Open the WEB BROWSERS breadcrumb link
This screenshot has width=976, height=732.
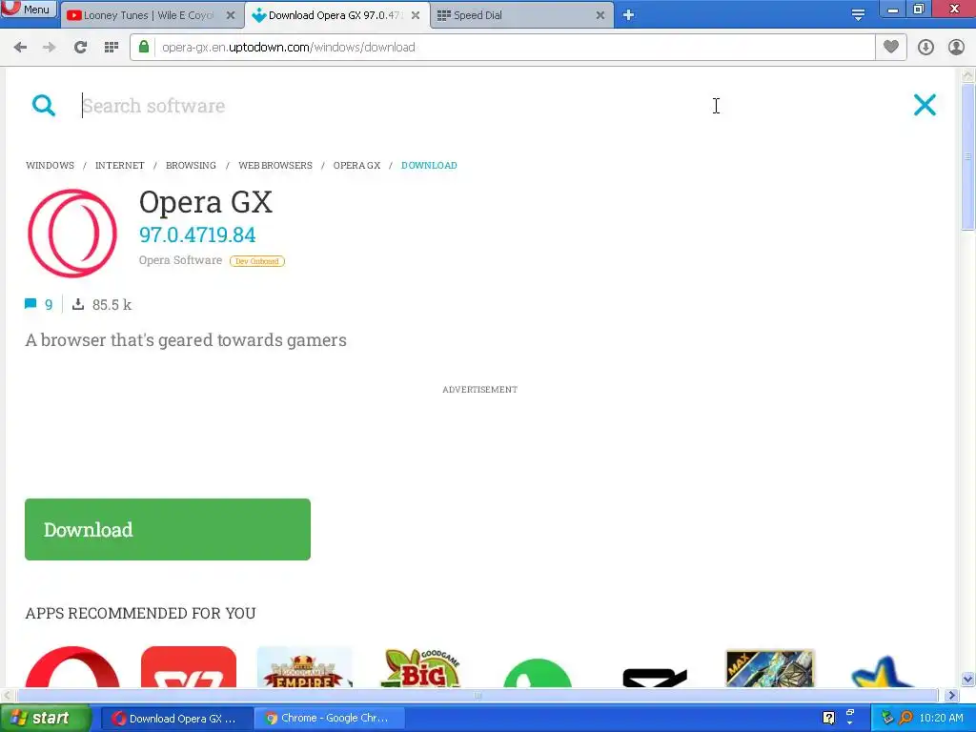pos(275,166)
